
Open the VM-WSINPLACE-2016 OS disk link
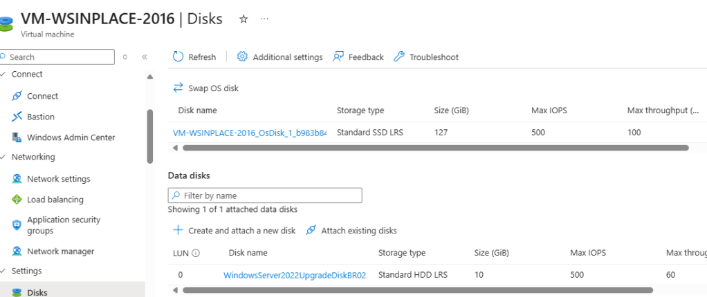pos(250,133)
